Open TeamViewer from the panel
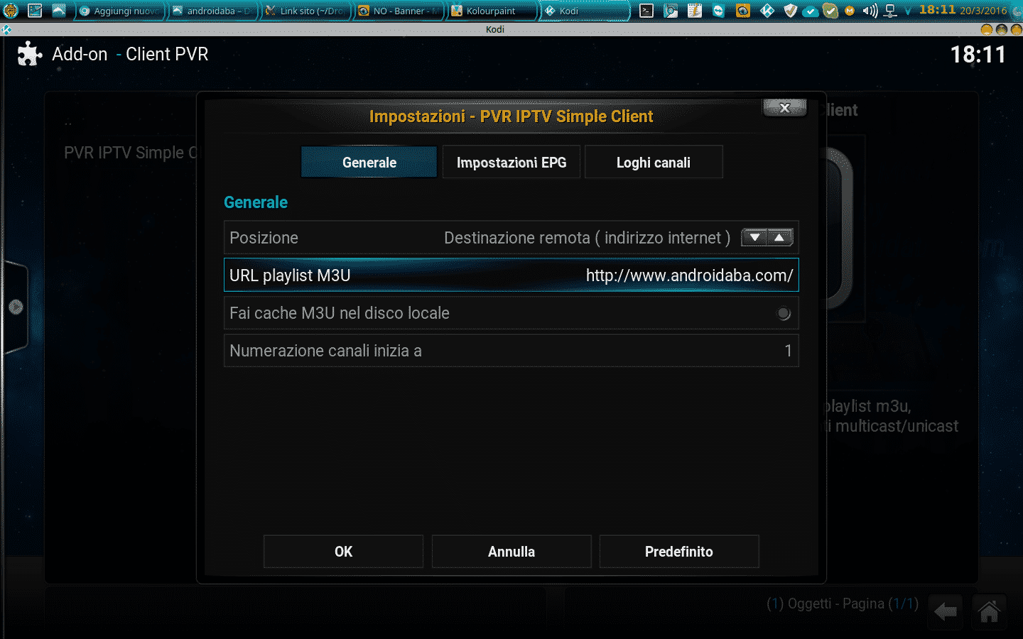Viewport: 1023px width, 639px height. pos(718,11)
